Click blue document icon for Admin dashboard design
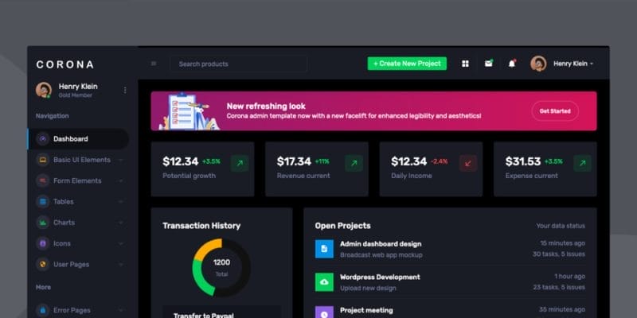Screen dimensions: 637x318 324,249
